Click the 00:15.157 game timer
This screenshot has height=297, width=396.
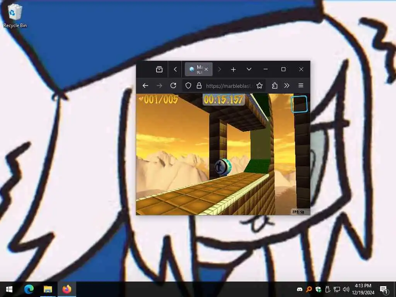224,99
